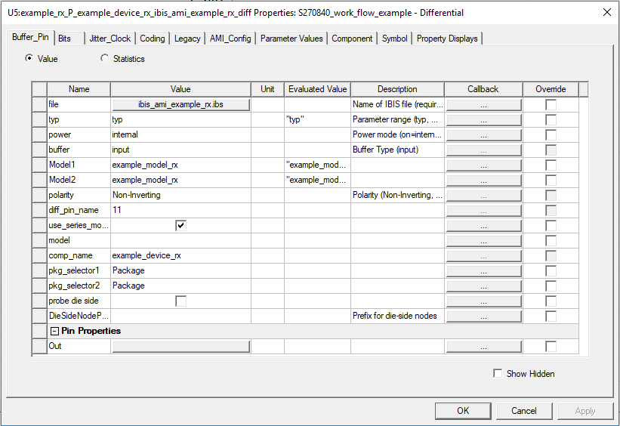
Task: Open callback ellipsis button for Model1 row
Action: point(483,165)
